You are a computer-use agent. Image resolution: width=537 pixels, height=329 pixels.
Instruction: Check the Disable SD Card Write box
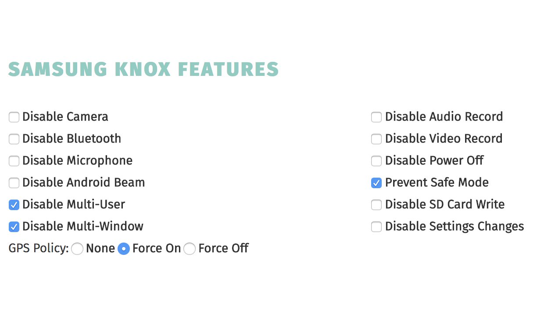click(x=376, y=205)
